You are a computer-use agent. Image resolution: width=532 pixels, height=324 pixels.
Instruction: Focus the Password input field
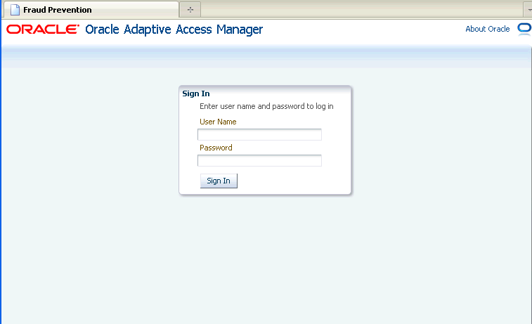[259, 160]
